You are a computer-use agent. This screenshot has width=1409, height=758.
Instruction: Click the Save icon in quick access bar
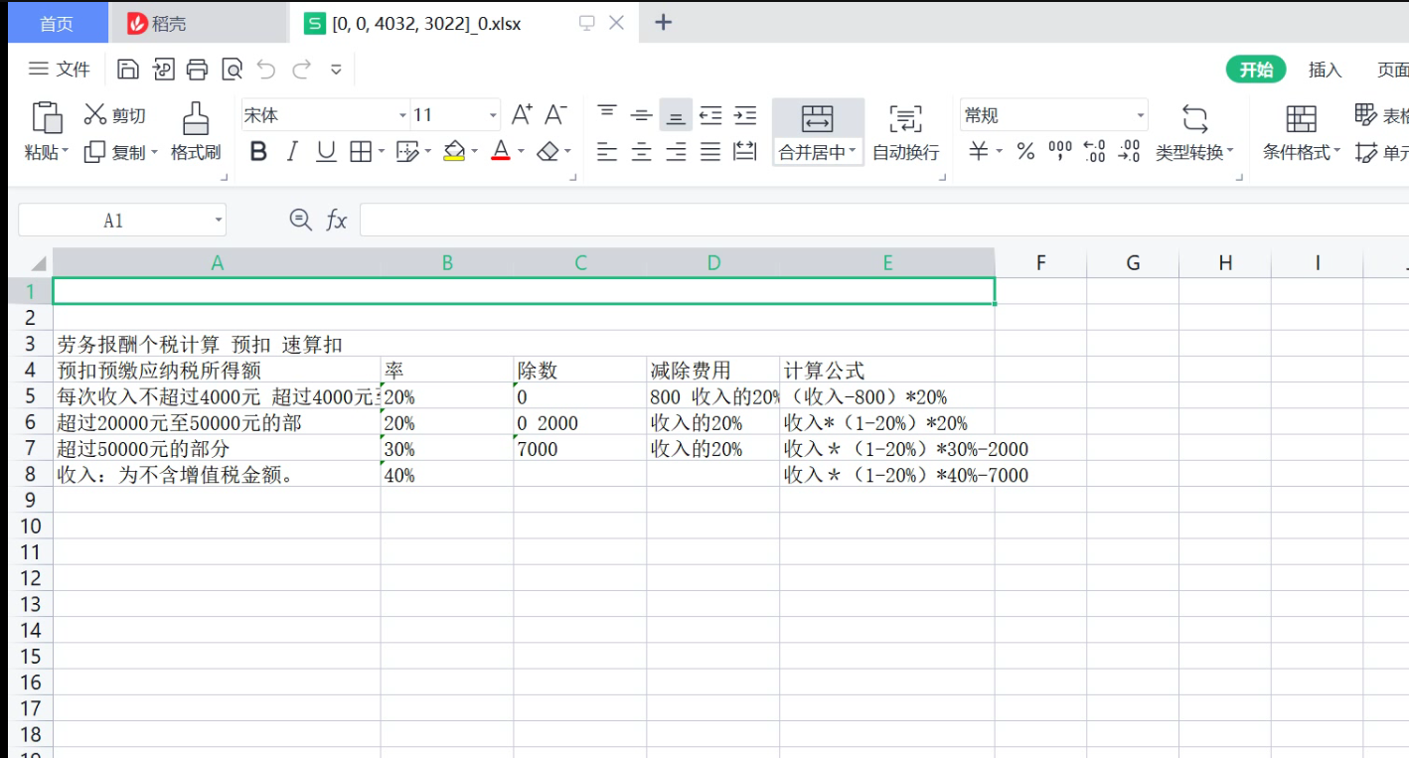(127, 69)
